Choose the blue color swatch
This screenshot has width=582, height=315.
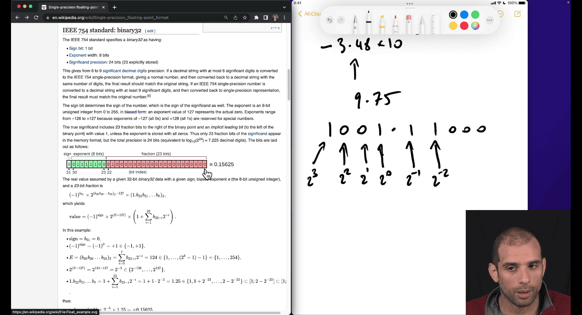click(464, 14)
